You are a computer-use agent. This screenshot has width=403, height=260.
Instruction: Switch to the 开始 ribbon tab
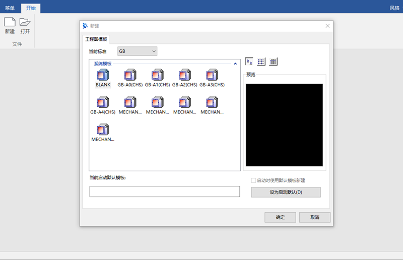pos(31,8)
